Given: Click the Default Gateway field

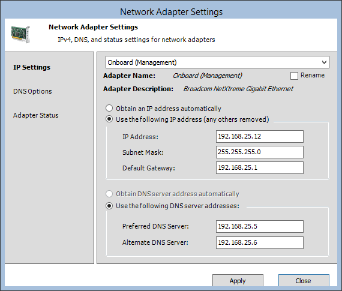Looking at the screenshot, I should 260,167.
